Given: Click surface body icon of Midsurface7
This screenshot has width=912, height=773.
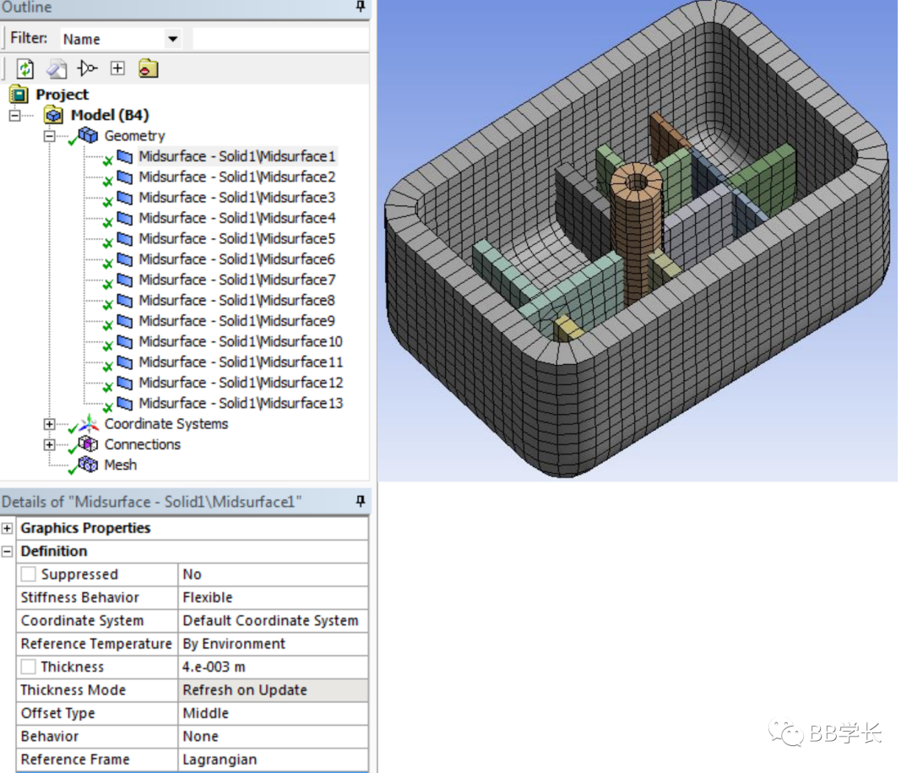Looking at the screenshot, I should coord(124,280).
